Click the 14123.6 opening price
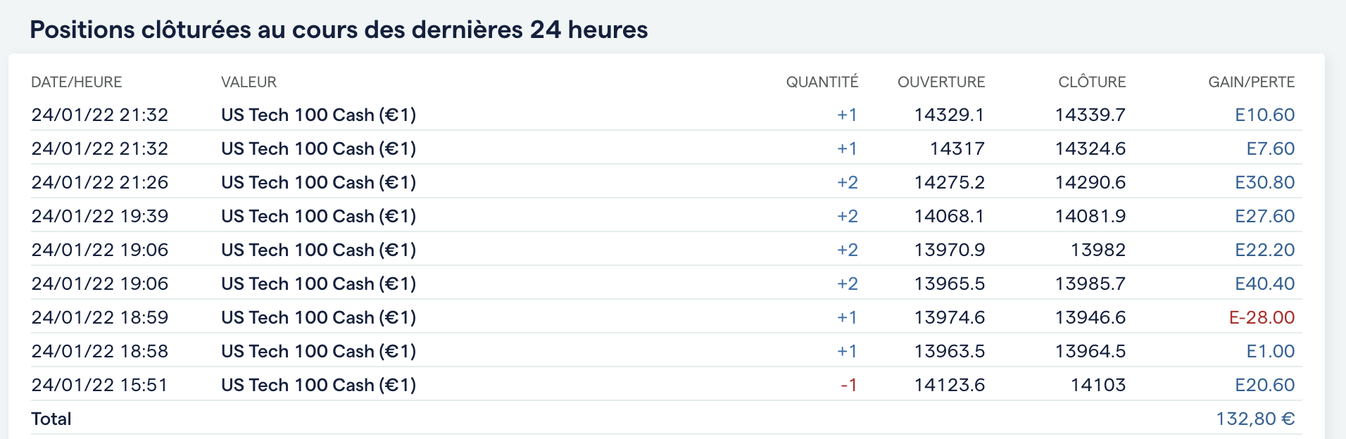This screenshot has width=1346, height=439. [949, 385]
